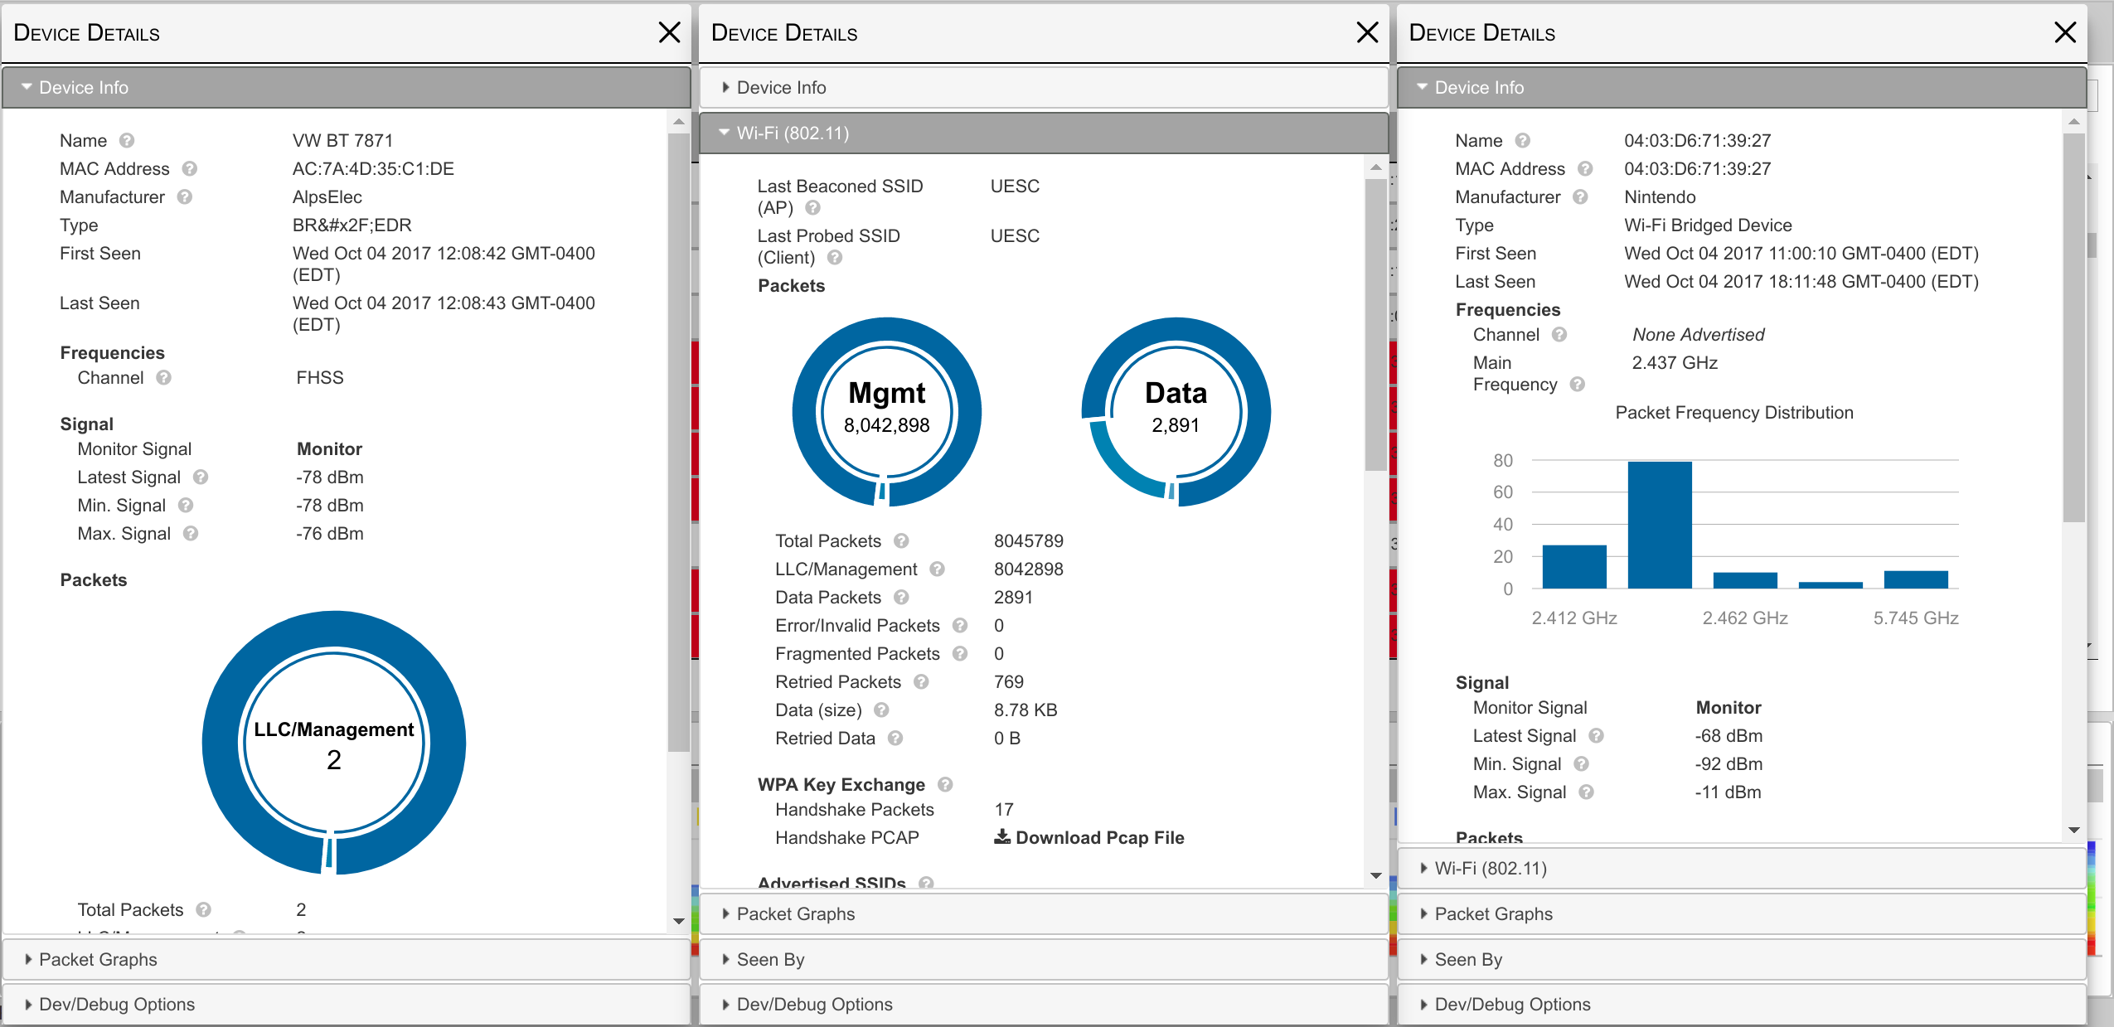The width and height of the screenshot is (2114, 1027).
Task: Click the download icon beside Download Pcap File
Action: point(1002,837)
